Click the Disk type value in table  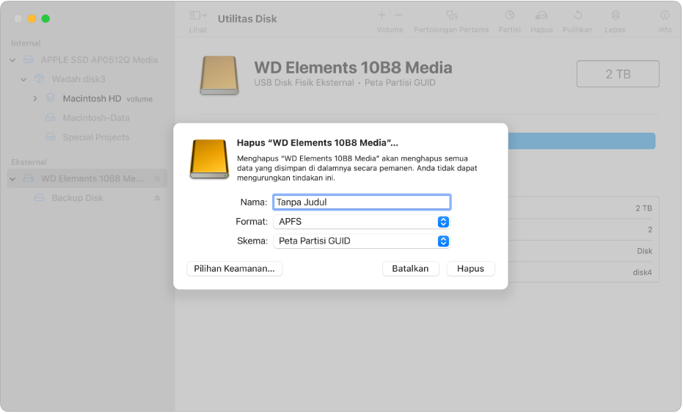(x=644, y=252)
